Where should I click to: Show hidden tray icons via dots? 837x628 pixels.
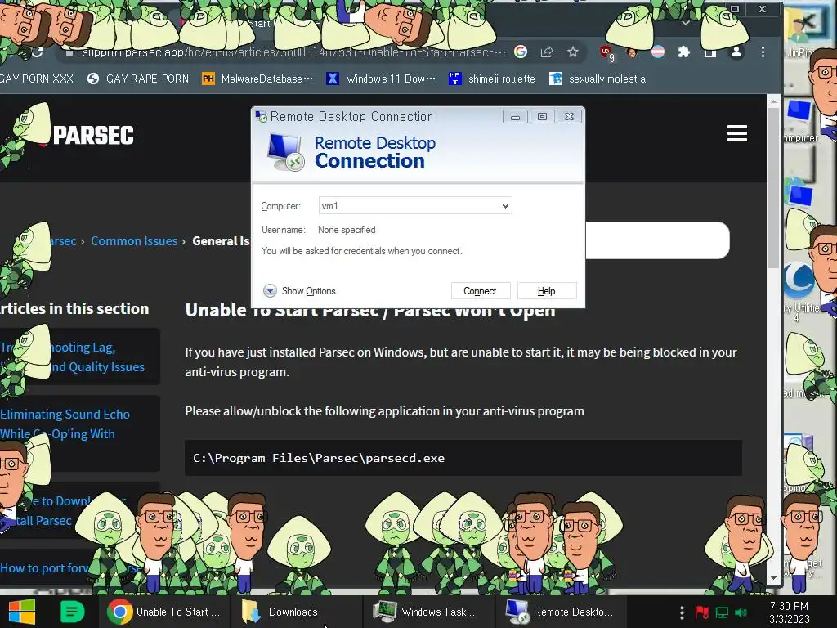pyautogui.click(x=682, y=612)
